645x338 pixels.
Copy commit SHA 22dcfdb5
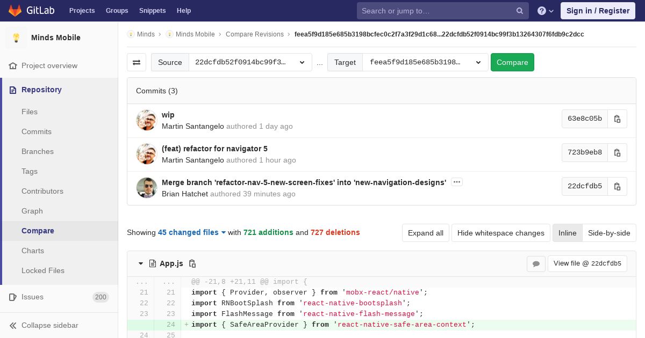pos(617,186)
